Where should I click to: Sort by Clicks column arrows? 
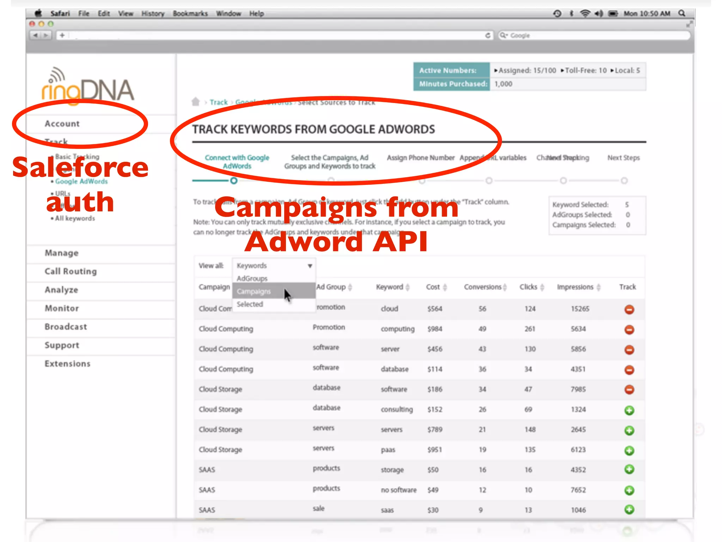tap(542, 287)
